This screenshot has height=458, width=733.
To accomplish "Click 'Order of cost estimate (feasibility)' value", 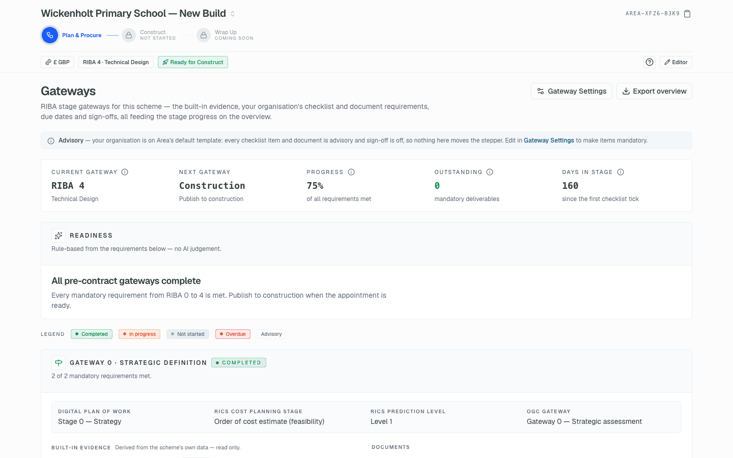I will click(269, 421).
